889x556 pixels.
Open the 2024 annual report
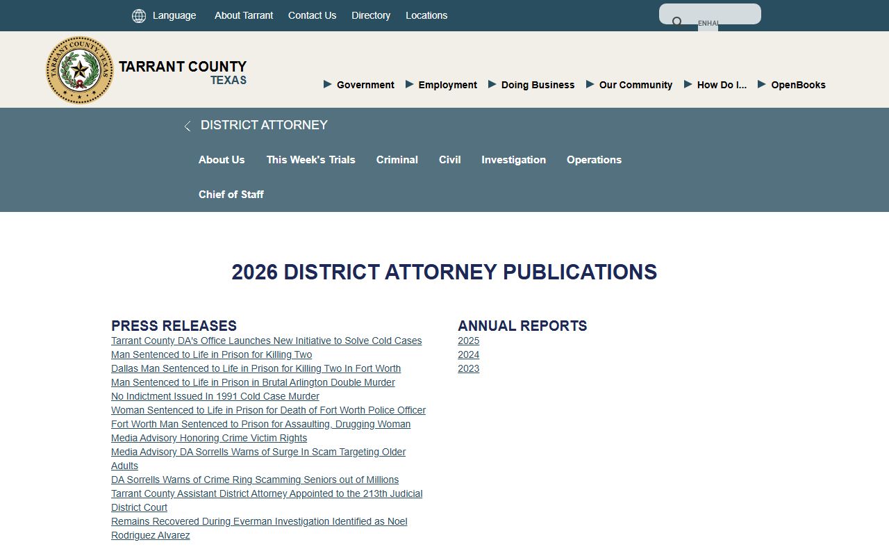pyautogui.click(x=468, y=354)
